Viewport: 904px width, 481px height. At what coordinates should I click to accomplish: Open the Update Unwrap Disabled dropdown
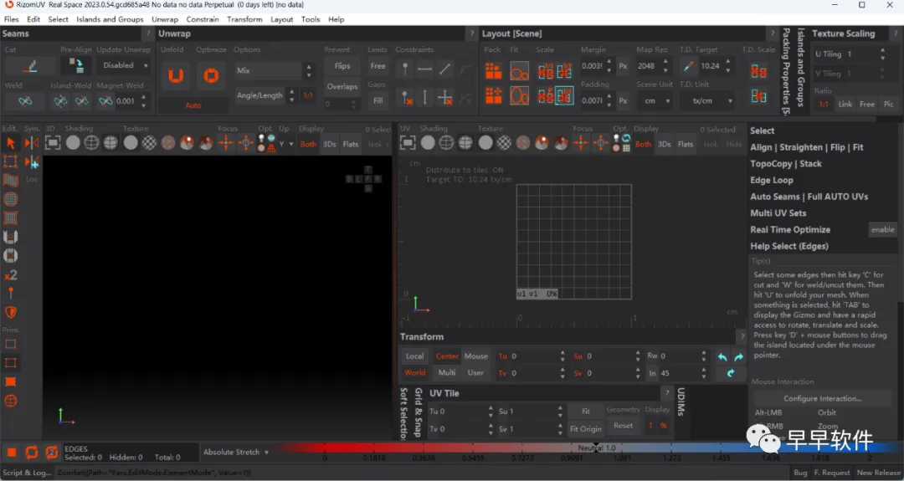pyautogui.click(x=123, y=66)
